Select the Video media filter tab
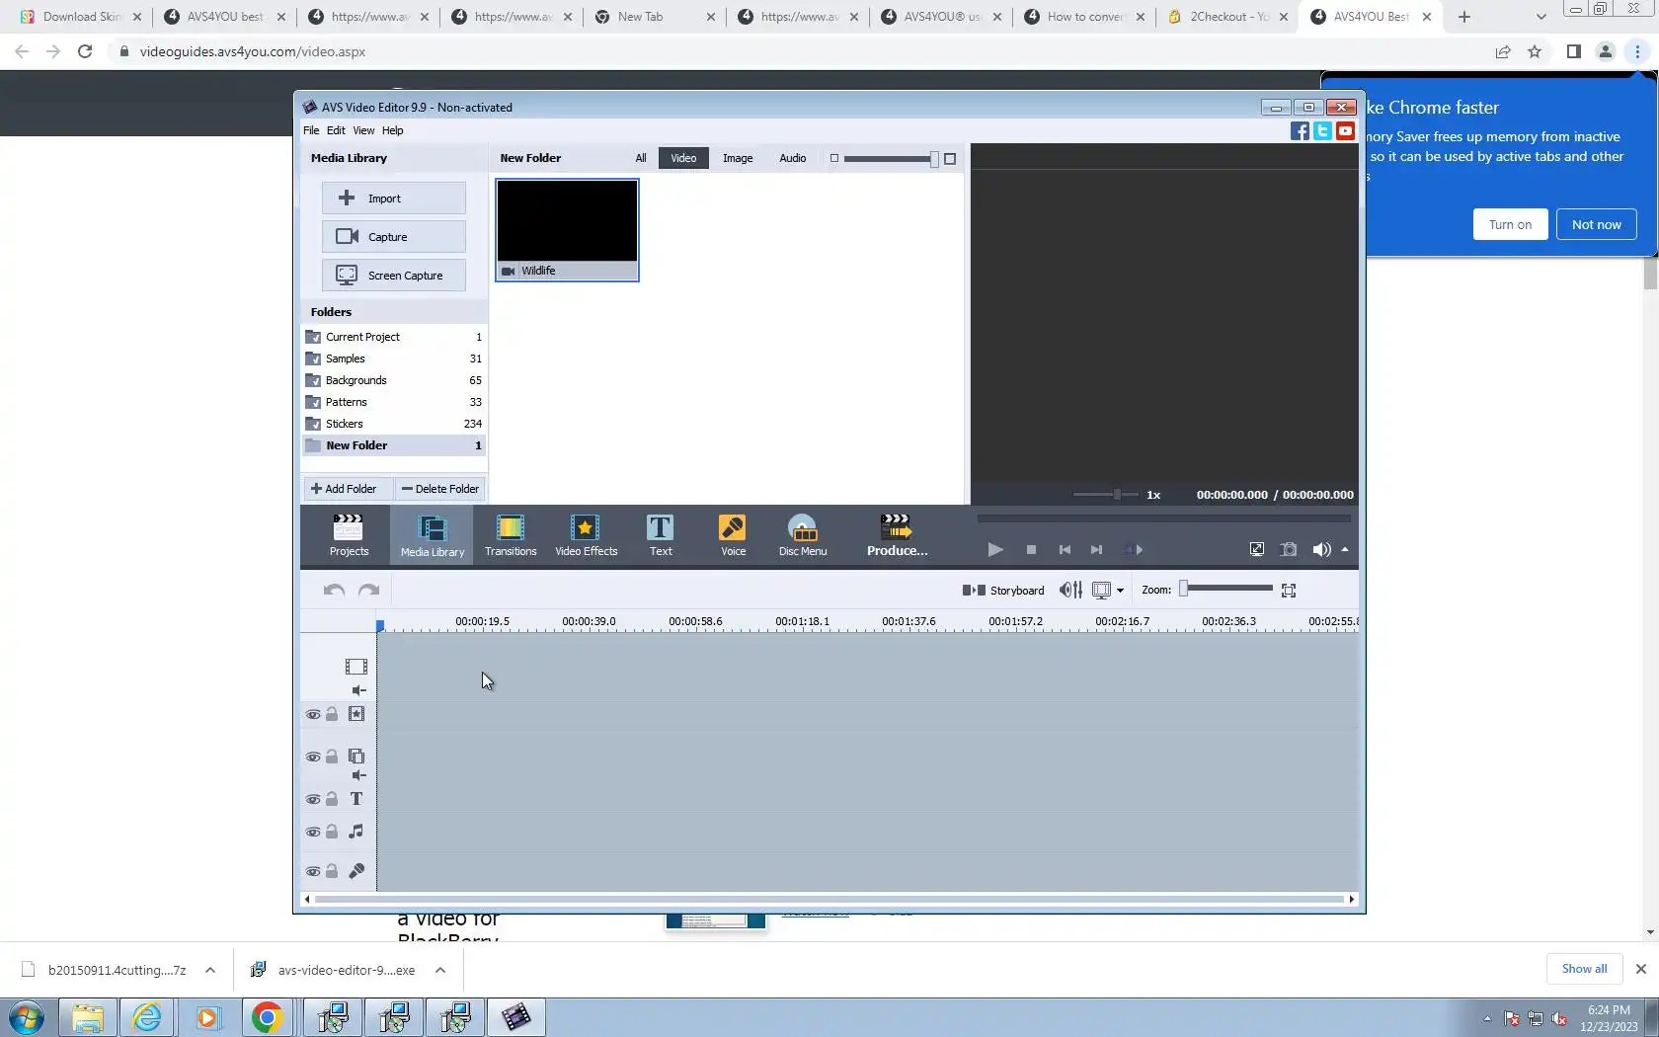This screenshot has height=1037, width=1659. (683, 158)
